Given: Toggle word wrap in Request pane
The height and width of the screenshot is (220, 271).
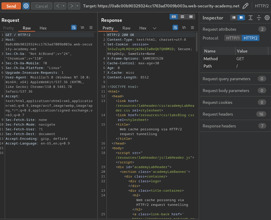Looking at the screenshot, I should (x=74, y=27).
